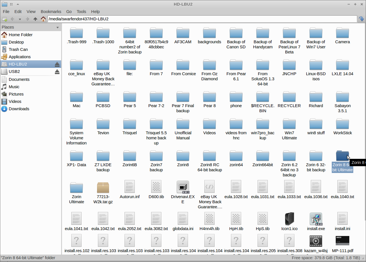The height and width of the screenshot is (262, 366).
Task: Open the Bookmarks menu
Action: [x=51, y=12]
